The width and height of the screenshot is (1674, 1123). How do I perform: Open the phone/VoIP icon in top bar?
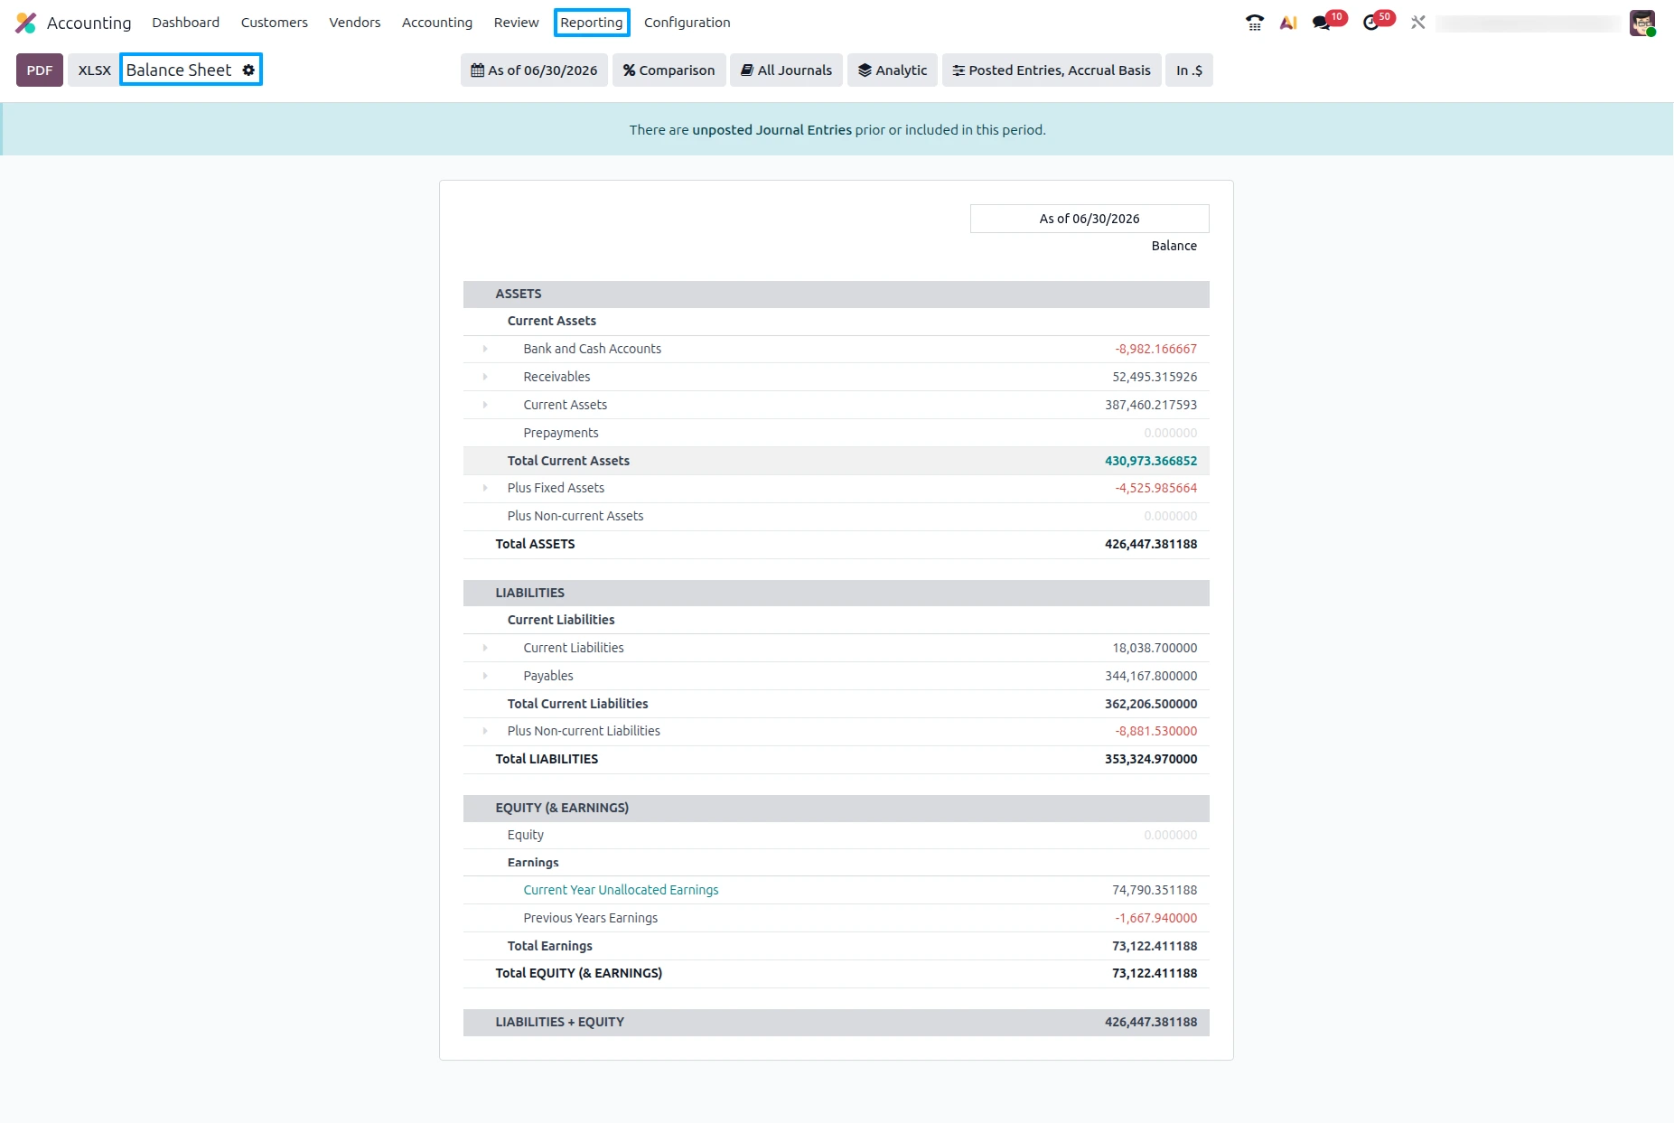[x=1255, y=23]
